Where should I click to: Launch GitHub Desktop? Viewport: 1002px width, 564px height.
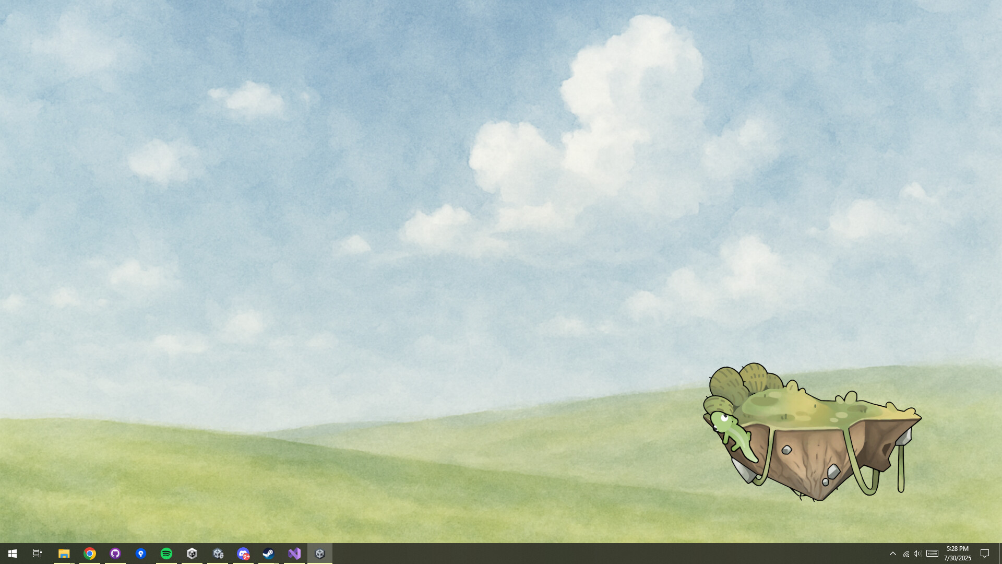[115, 553]
